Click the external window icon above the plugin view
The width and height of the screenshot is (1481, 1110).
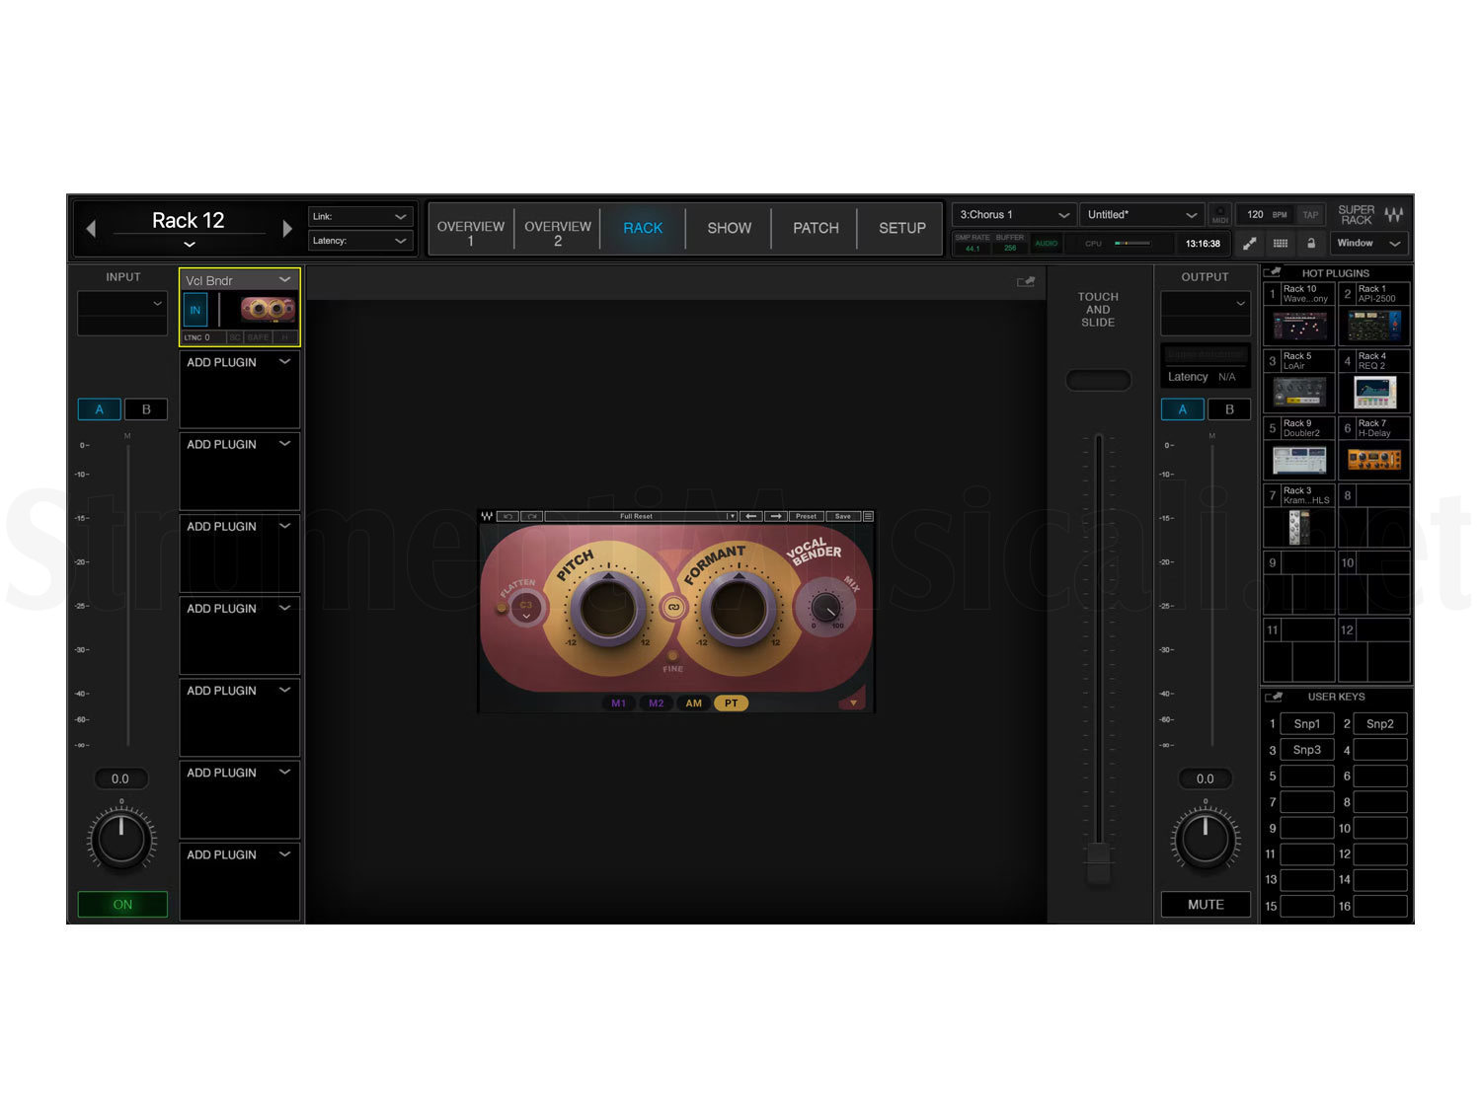1025,281
